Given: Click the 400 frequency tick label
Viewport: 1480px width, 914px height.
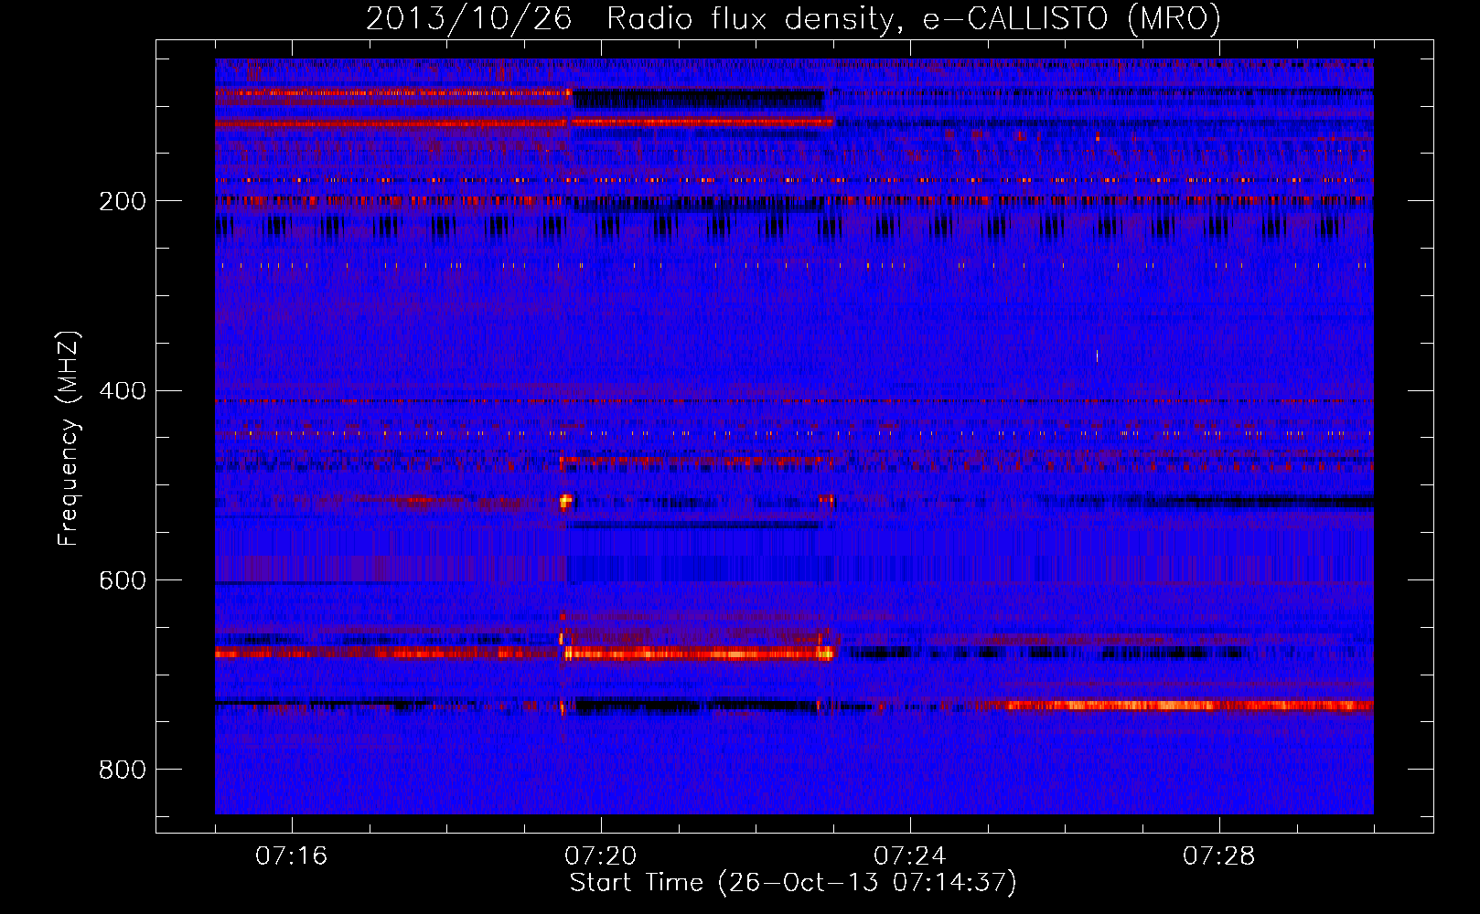Looking at the screenshot, I should [x=123, y=391].
